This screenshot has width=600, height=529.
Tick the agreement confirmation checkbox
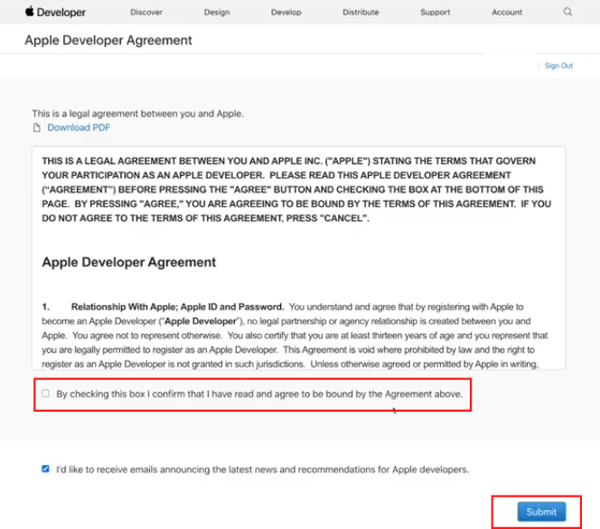coord(46,394)
